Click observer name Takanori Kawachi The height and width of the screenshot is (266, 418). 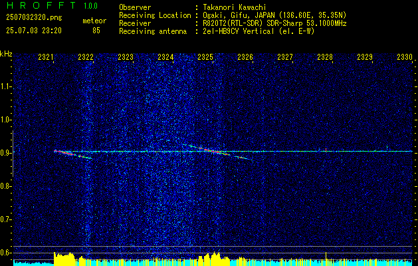click(234, 7)
